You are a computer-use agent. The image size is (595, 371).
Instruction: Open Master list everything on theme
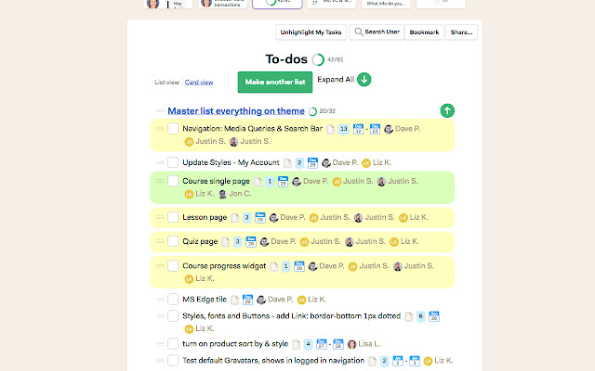(x=236, y=111)
